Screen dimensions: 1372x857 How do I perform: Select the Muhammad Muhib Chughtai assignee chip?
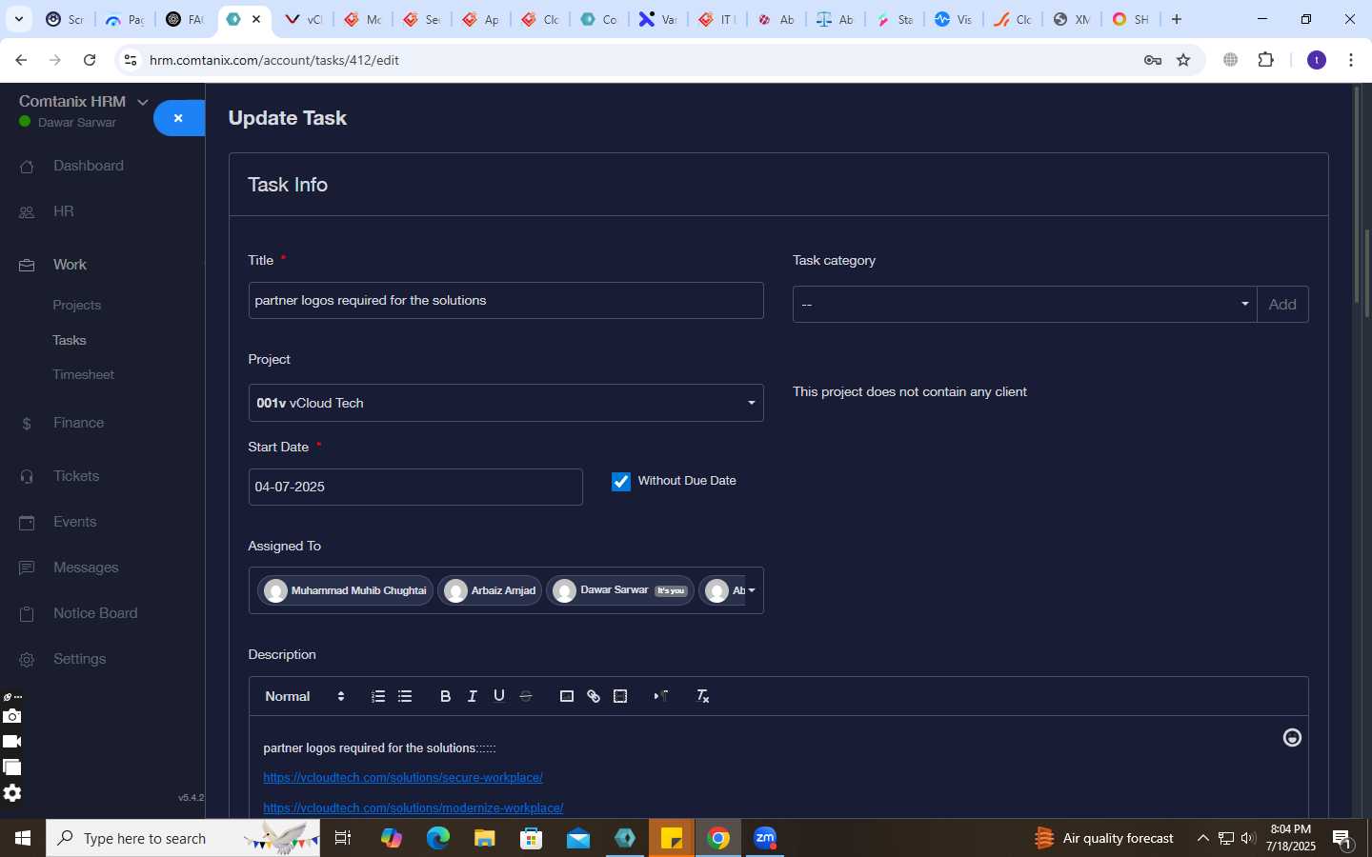pos(346,590)
